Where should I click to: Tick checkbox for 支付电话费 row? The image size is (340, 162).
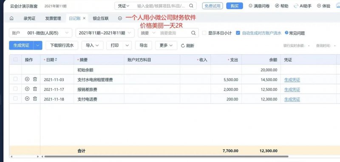15,98
